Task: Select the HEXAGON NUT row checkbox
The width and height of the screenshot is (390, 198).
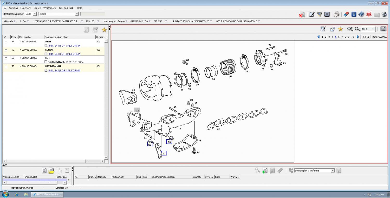Action: click(x=6, y=67)
